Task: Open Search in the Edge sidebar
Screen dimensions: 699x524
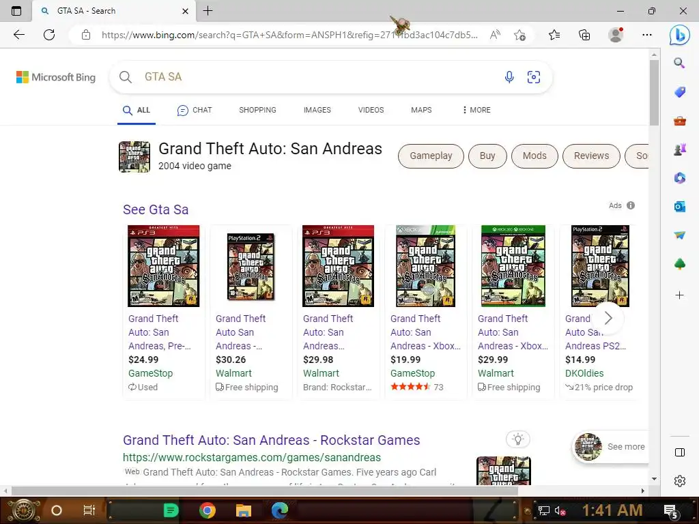Action: [x=679, y=63]
